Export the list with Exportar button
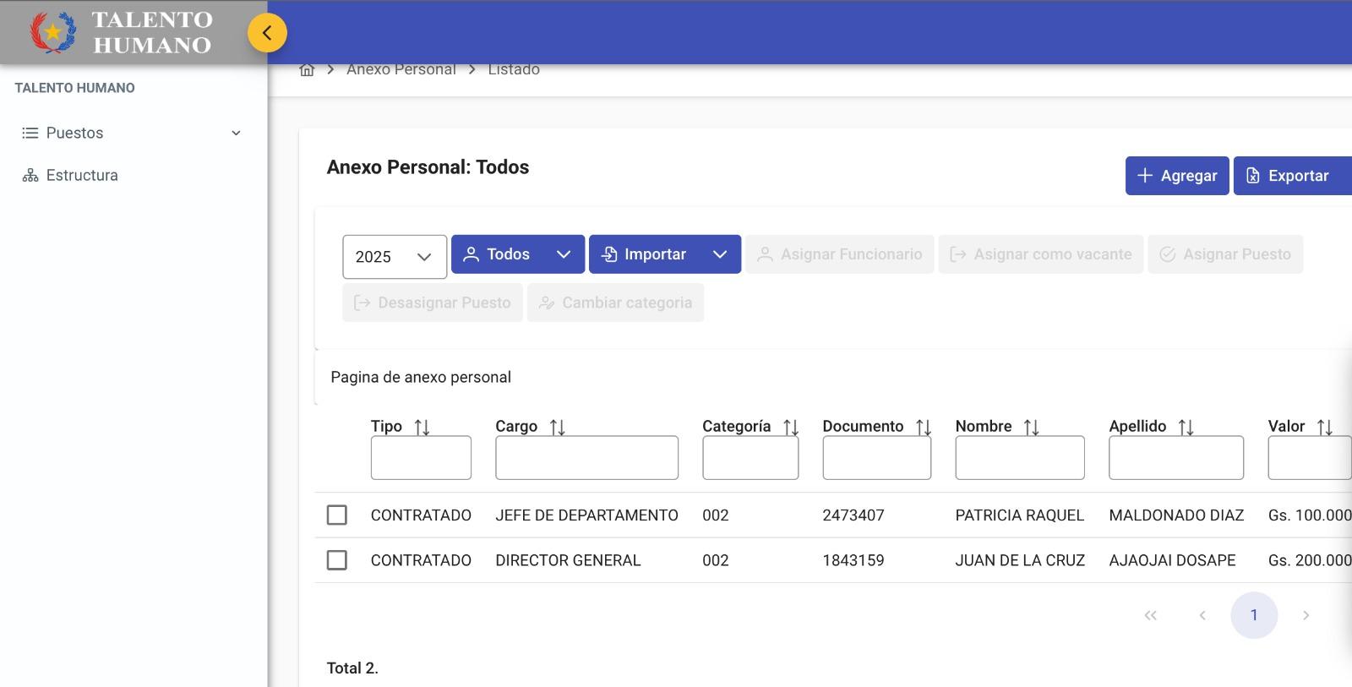1352x687 pixels. click(1291, 176)
